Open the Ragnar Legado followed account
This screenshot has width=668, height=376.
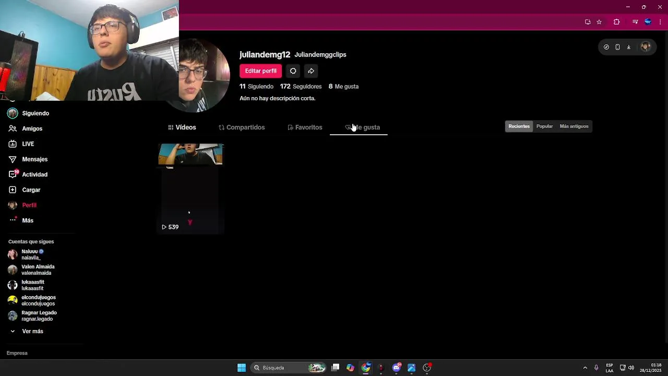[32, 316]
